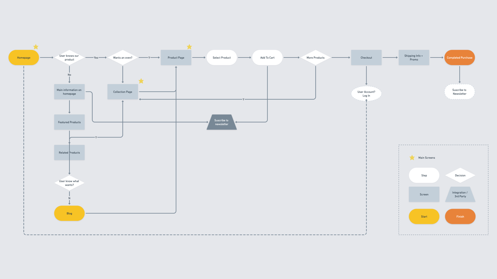Select the star icon on Collection Page

pos(141,81)
